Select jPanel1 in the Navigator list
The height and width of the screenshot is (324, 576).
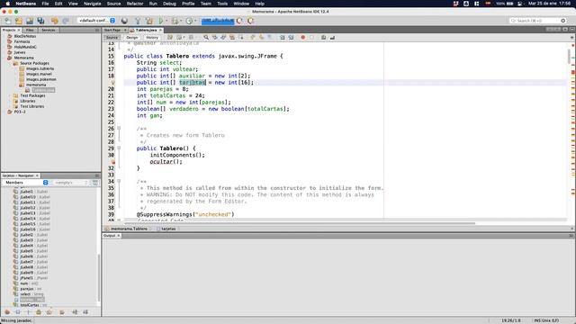point(26,278)
